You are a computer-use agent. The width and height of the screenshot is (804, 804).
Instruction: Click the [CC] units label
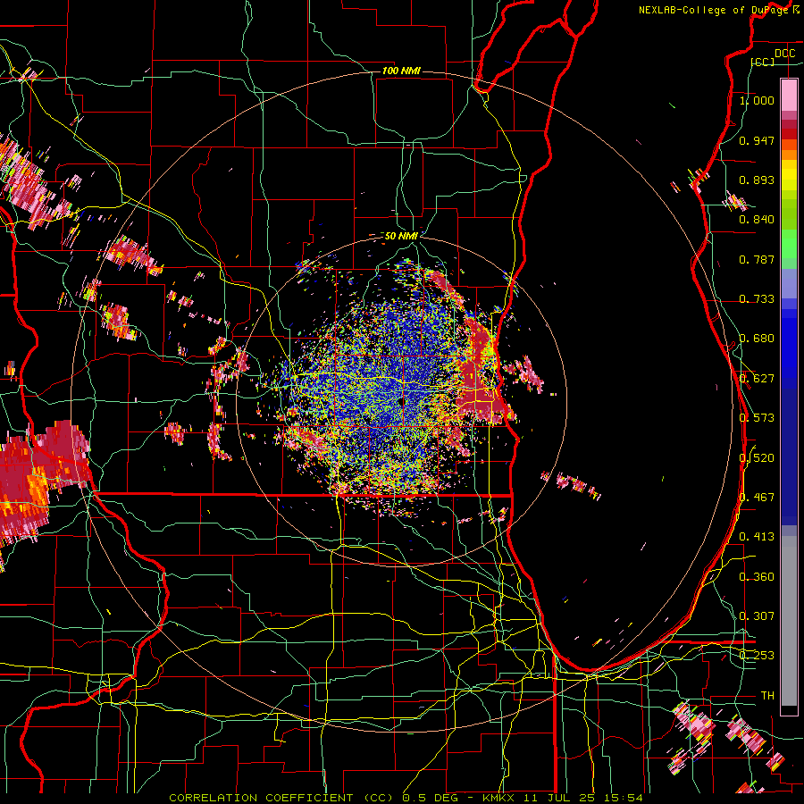coord(763,62)
